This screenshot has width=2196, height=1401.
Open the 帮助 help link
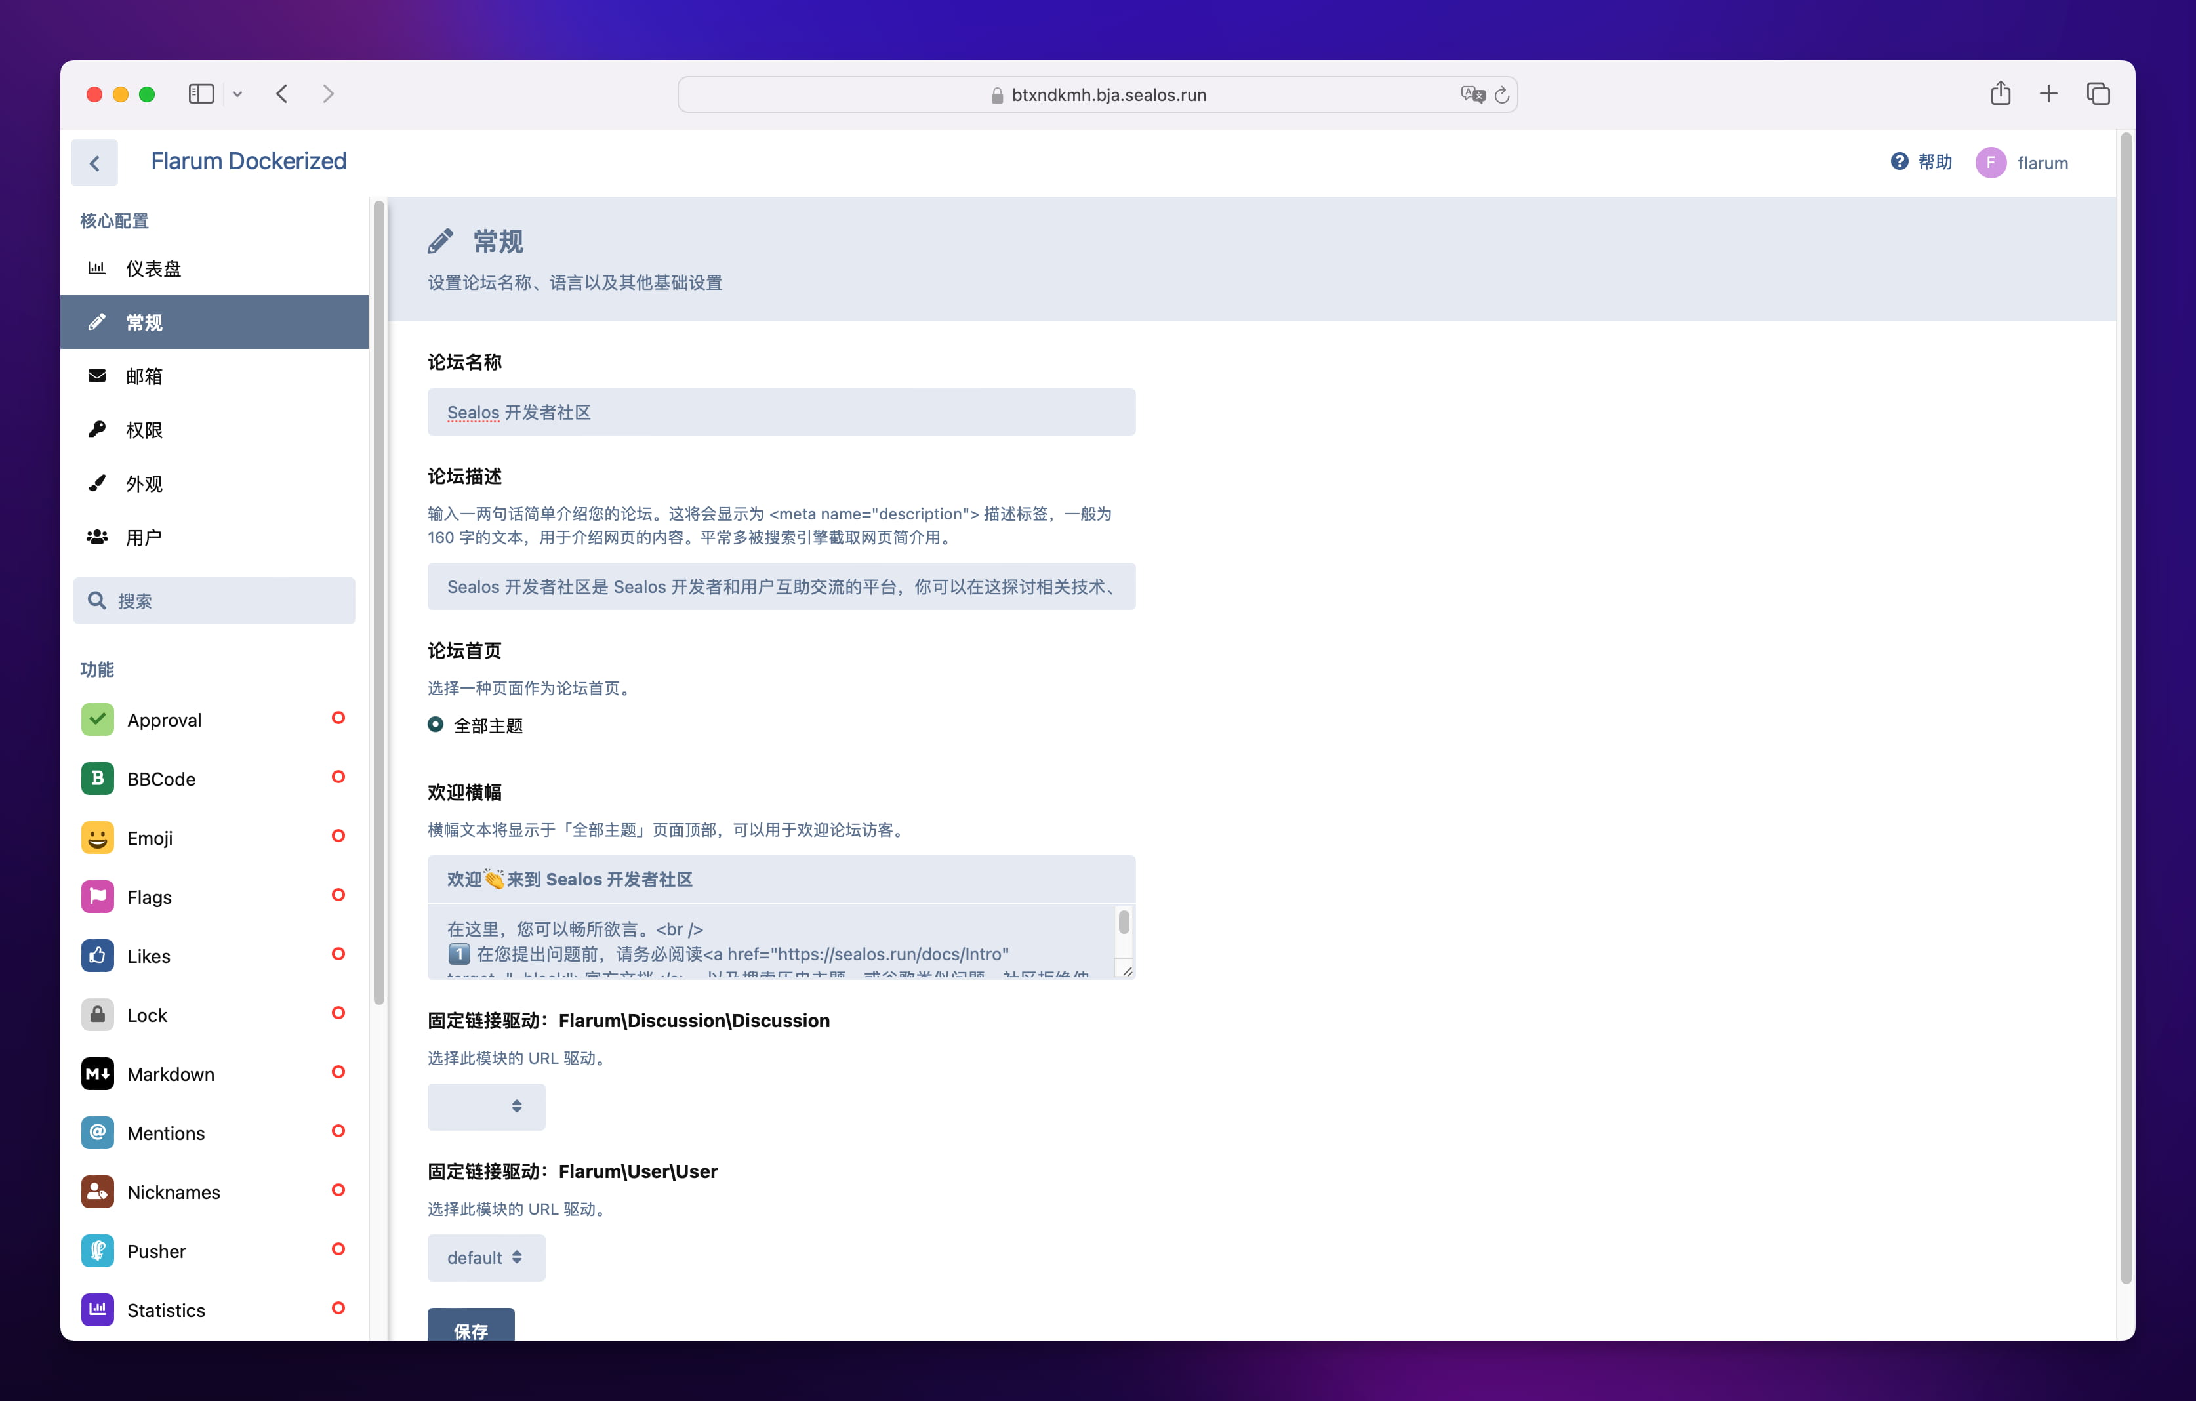[1922, 163]
